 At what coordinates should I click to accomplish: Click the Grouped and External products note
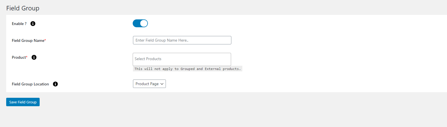coord(188,69)
